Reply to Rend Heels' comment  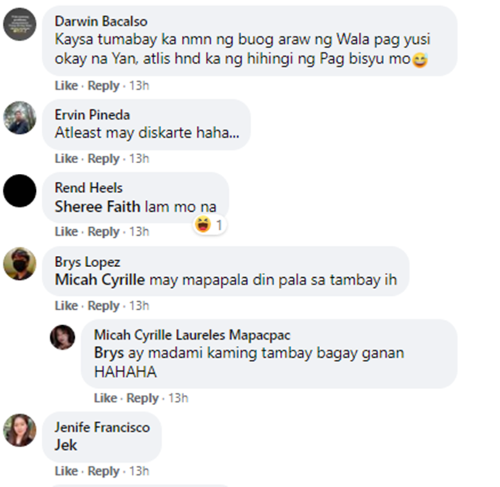coord(103,231)
